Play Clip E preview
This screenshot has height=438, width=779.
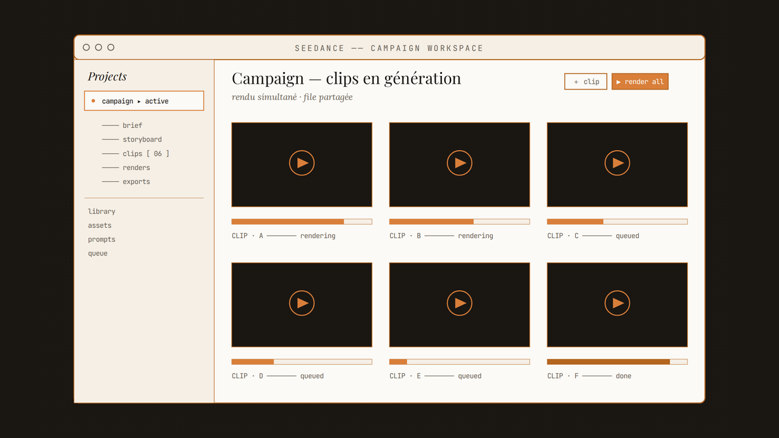(x=460, y=303)
